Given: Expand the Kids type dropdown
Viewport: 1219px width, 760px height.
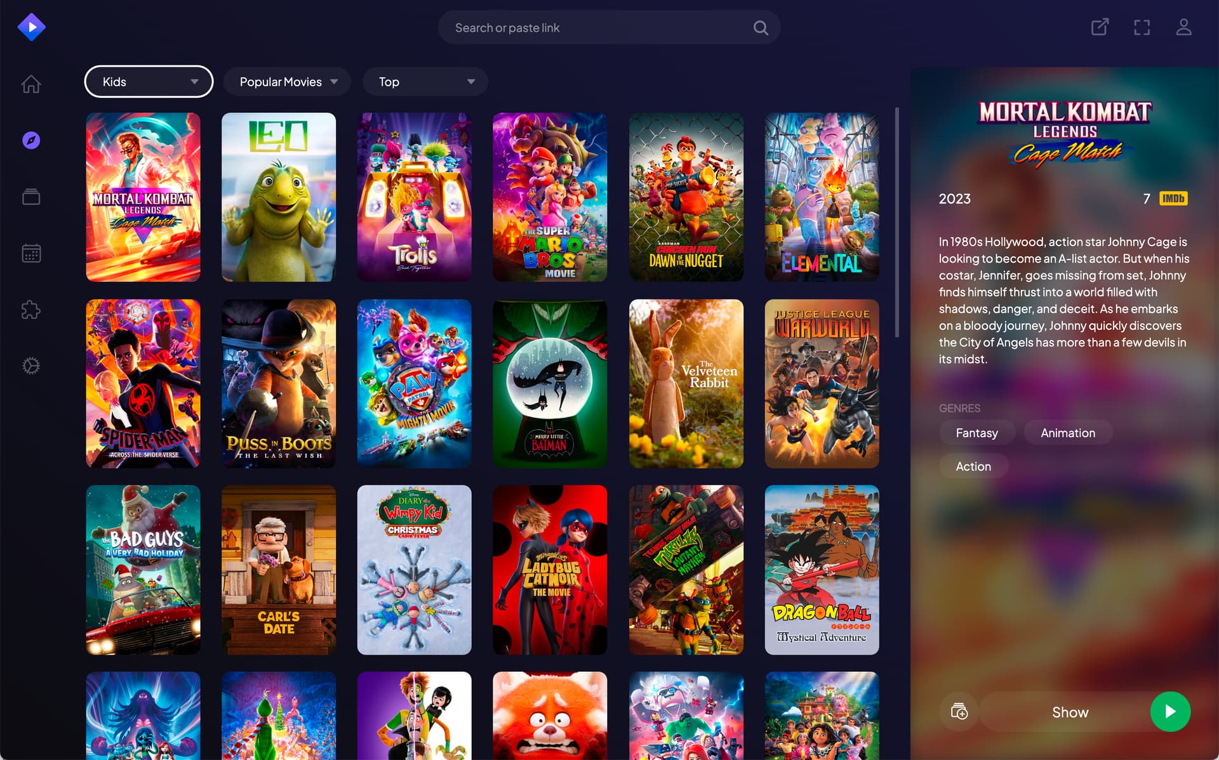Looking at the screenshot, I should 149,82.
